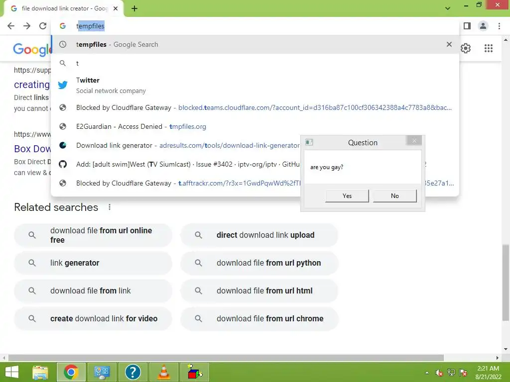Viewport: 510px width, 382px height.
Task: Click the Google logo
Action: click(x=32, y=49)
